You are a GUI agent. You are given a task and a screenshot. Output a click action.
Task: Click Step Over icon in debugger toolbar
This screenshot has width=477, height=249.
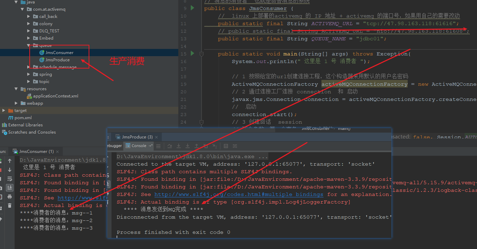tap(170, 146)
